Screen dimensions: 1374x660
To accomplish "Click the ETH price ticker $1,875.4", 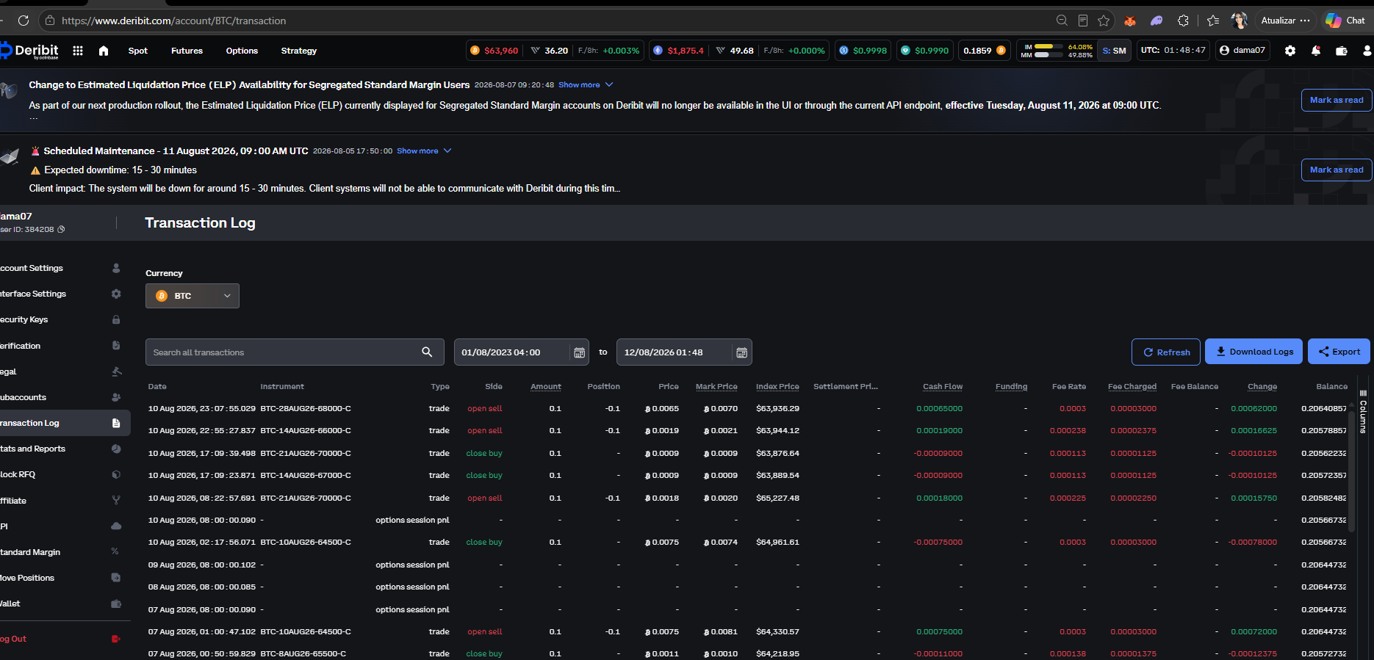I will [678, 51].
